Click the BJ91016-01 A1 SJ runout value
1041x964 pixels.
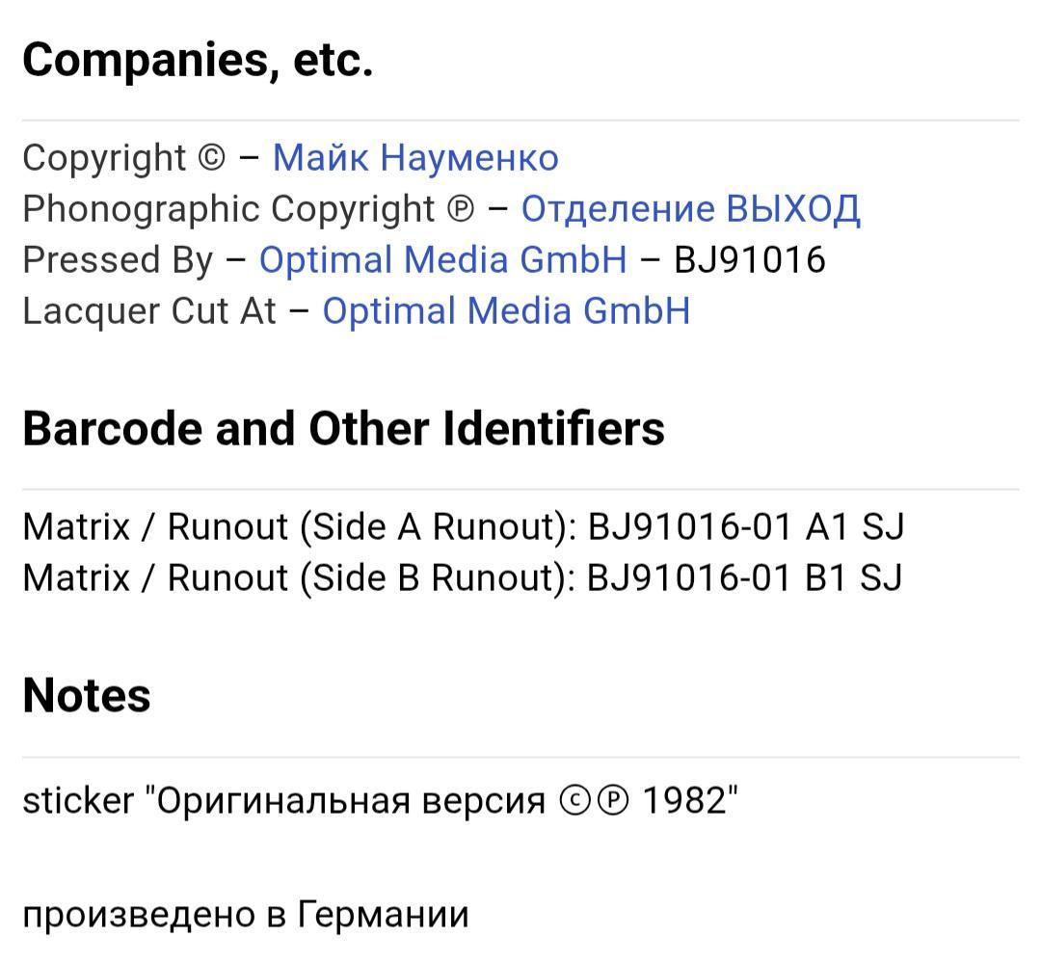click(746, 527)
